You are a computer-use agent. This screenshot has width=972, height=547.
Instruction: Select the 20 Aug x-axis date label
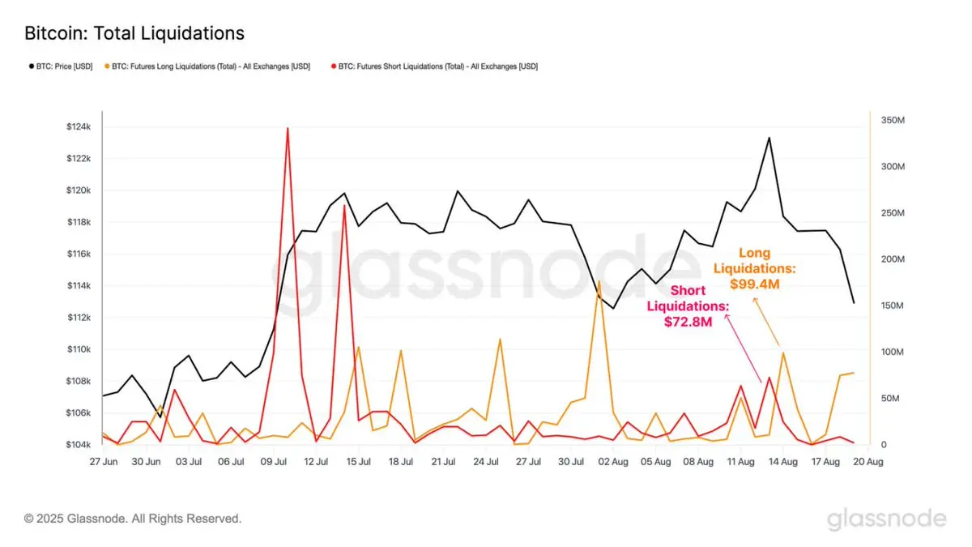(869, 462)
